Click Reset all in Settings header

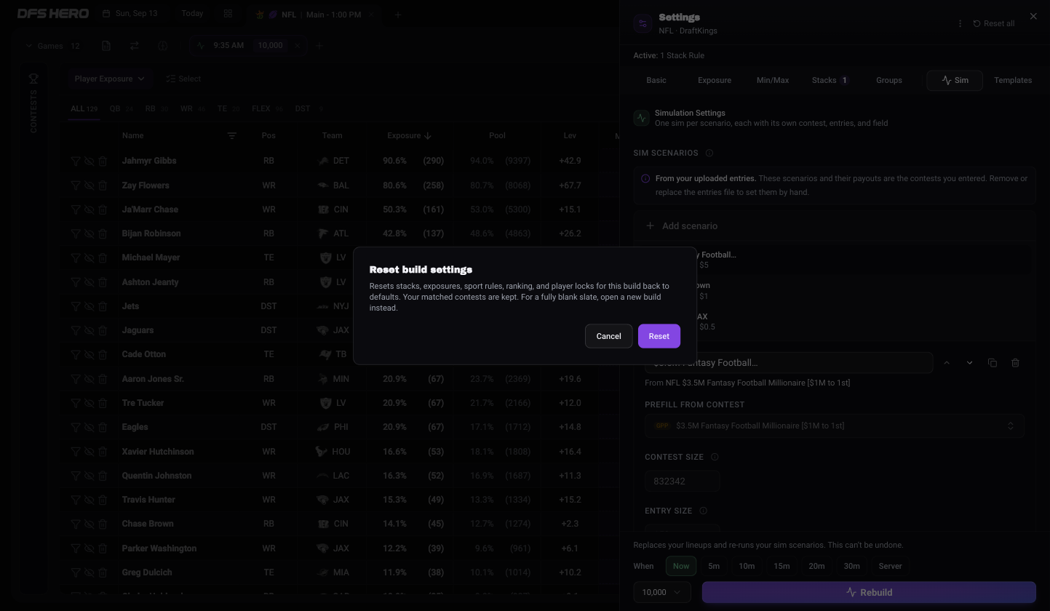(994, 23)
